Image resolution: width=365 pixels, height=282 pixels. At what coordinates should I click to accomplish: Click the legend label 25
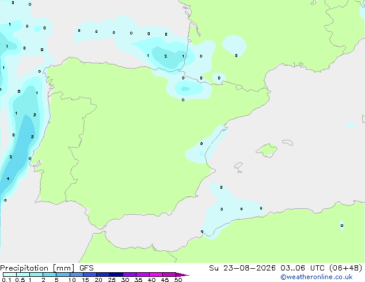click(x=112, y=280)
